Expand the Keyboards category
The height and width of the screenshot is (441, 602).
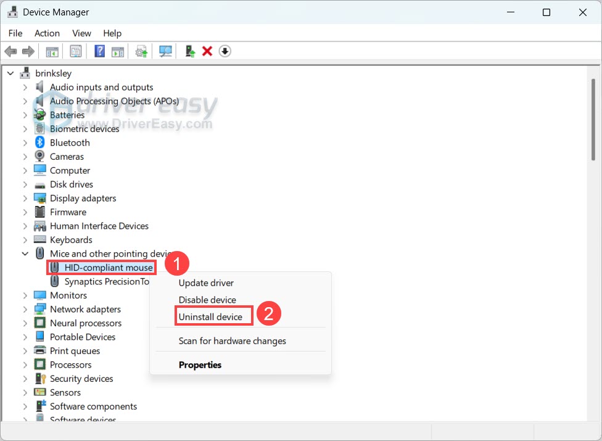(25, 240)
